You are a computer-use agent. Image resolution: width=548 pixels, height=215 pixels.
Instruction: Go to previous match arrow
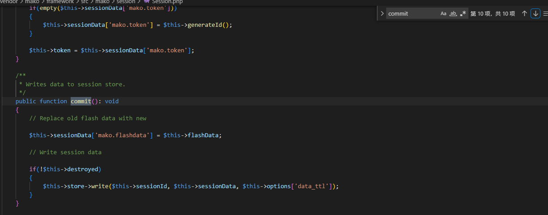pyautogui.click(x=525, y=13)
